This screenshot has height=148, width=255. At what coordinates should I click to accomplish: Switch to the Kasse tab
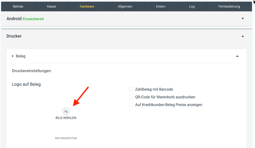(x=51, y=6)
